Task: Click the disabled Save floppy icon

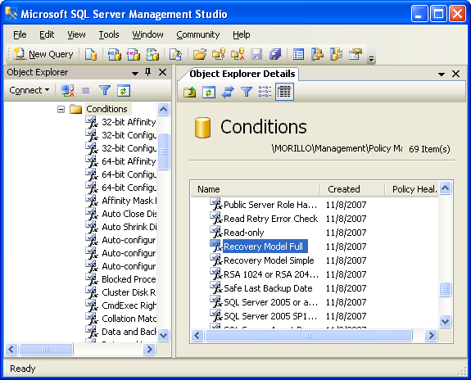Action: click(256, 54)
